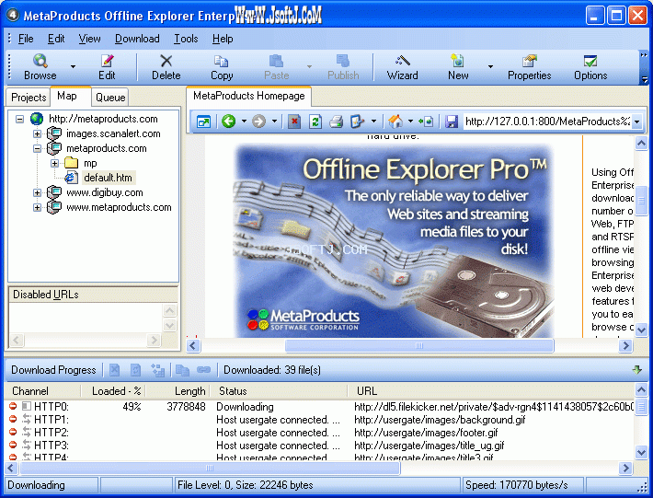Click the Stop loading icon in the browser toolbar

coord(294,122)
